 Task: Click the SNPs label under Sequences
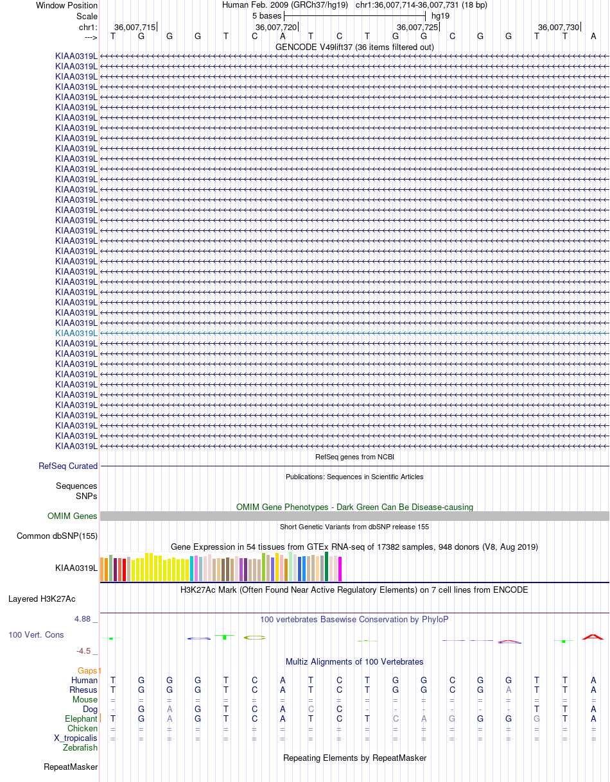pos(87,496)
